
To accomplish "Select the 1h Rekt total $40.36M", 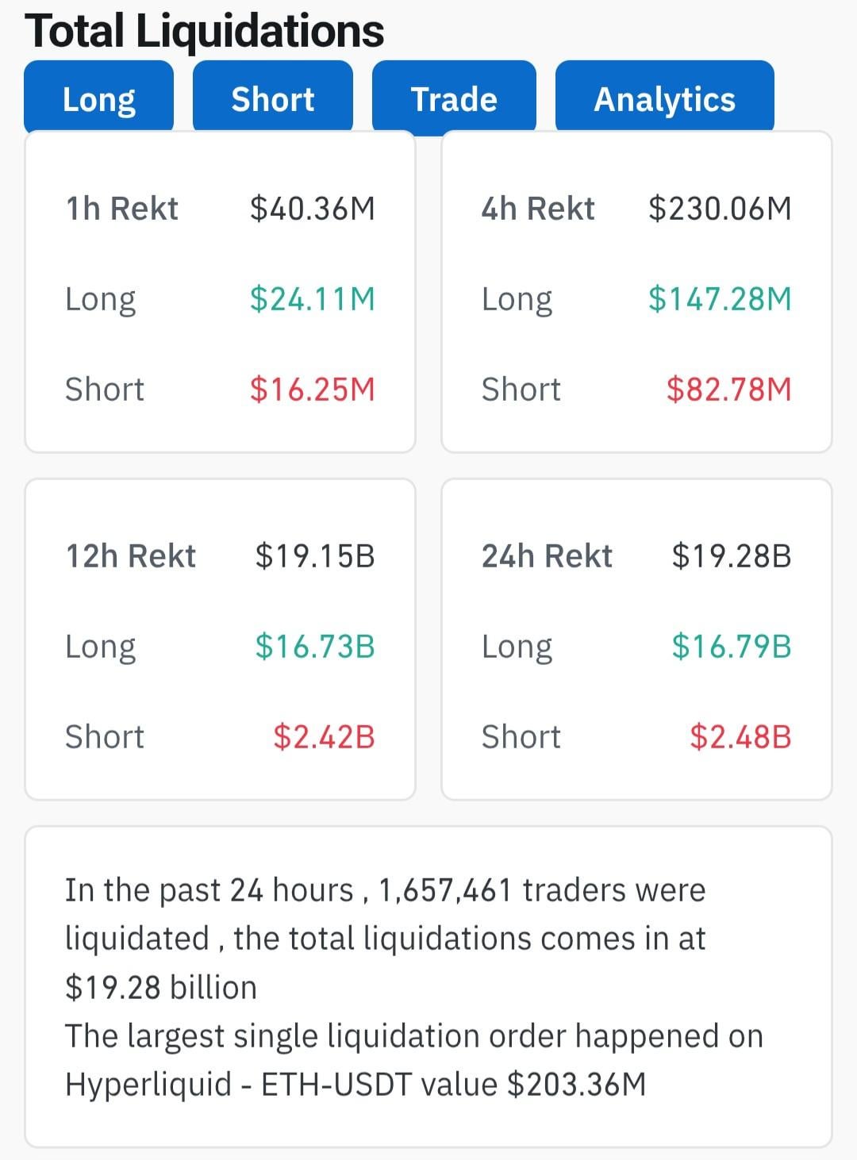I will pyautogui.click(x=312, y=209).
